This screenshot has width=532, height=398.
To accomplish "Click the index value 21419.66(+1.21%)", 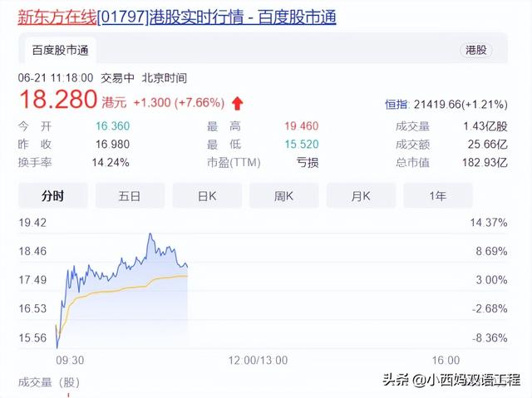I will point(461,105).
